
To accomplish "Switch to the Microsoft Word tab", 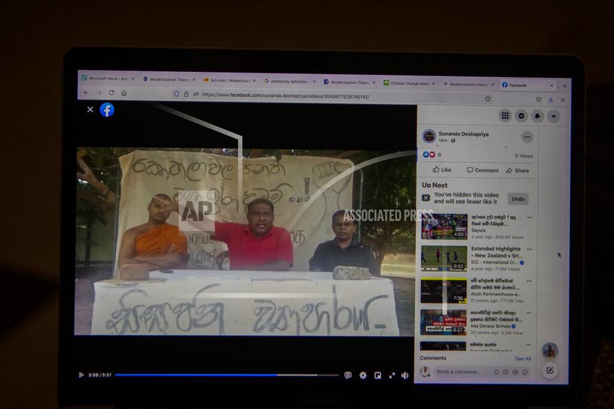I will point(108,78).
